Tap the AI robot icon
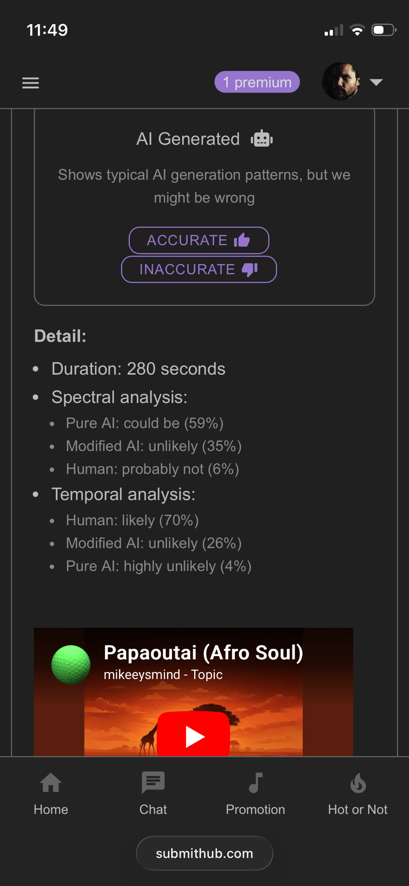This screenshot has width=409, height=886. (x=262, y=139)
